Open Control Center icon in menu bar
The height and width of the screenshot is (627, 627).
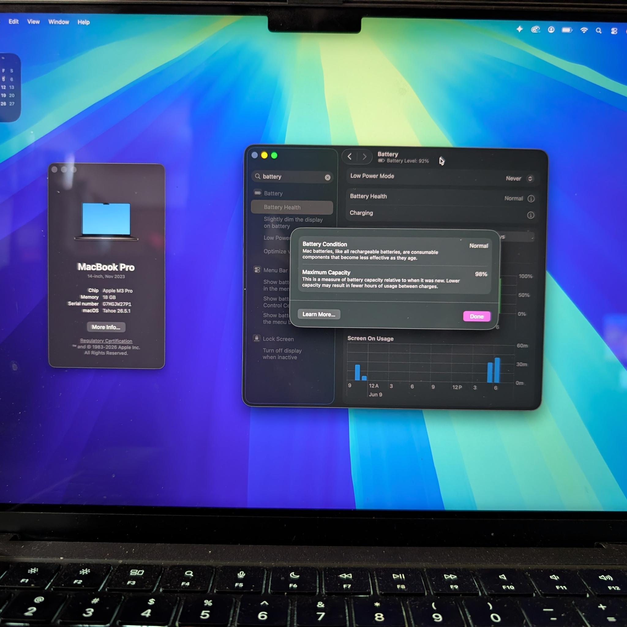[614, 31]
